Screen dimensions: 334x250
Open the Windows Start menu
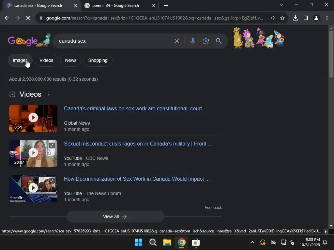point(138,242)
